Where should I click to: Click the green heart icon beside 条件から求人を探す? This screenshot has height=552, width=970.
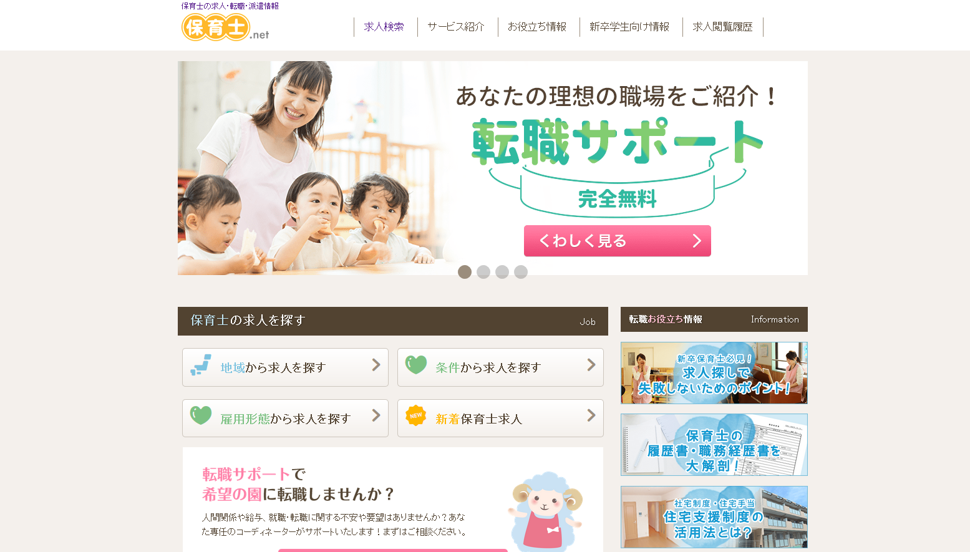click(416, 365)
